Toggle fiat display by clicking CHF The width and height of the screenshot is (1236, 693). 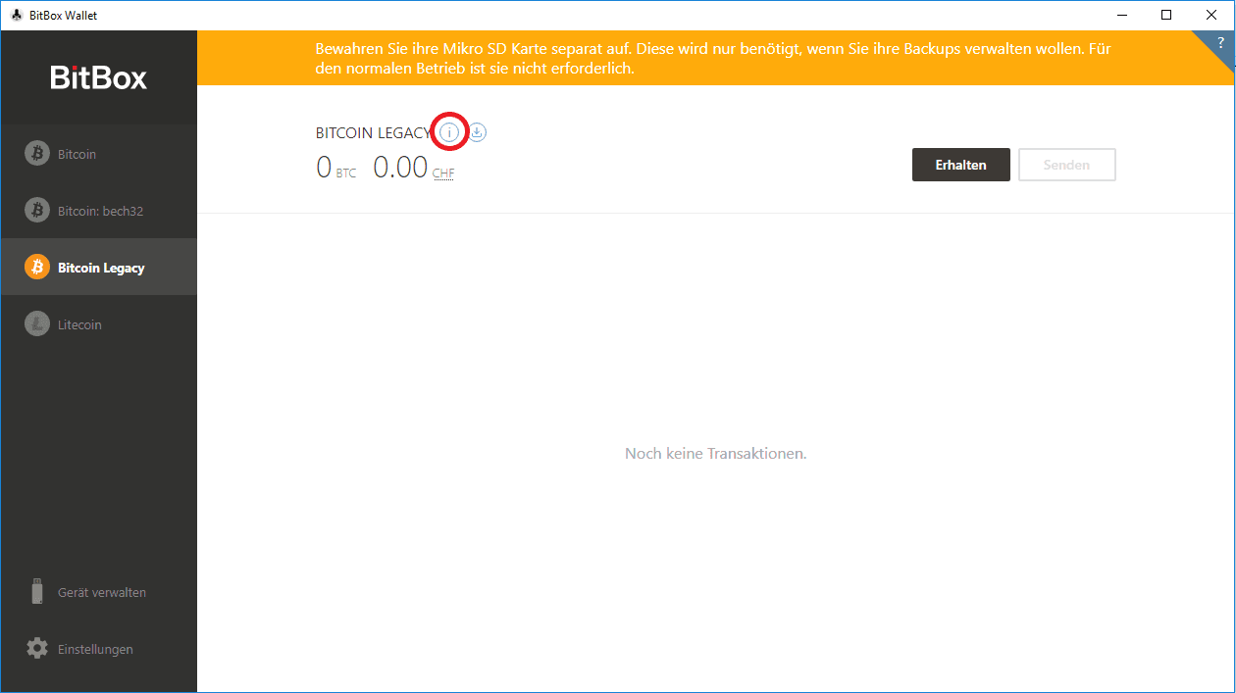[442, 173]
